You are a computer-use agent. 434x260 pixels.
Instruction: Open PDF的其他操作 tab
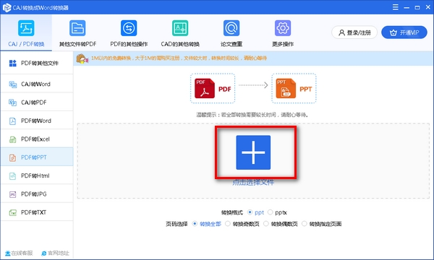tap(129, 33)
